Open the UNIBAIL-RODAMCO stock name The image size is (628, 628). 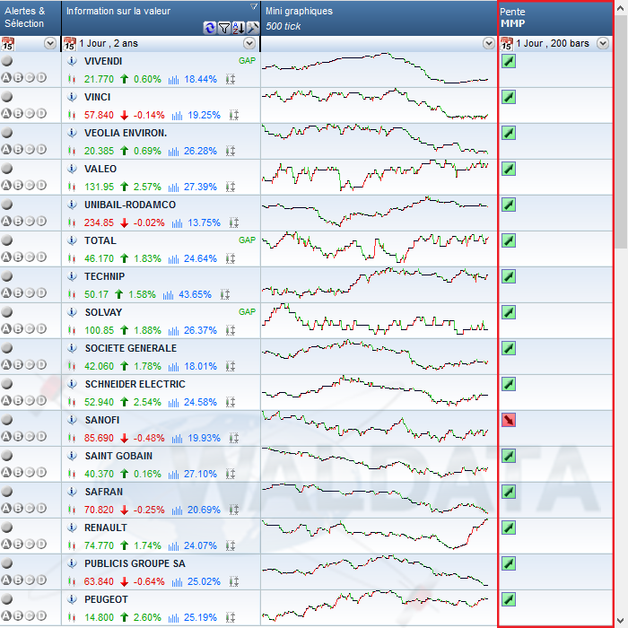coord(130,205)
